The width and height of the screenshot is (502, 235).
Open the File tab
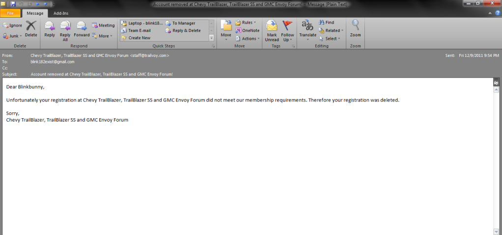coord(10,13)
